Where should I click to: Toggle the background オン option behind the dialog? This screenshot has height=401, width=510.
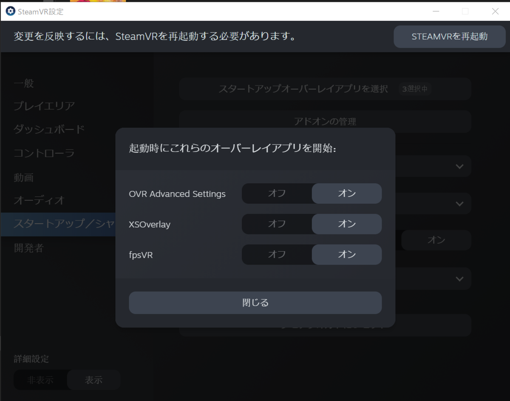pyautogui.click(x=436, y=240)
